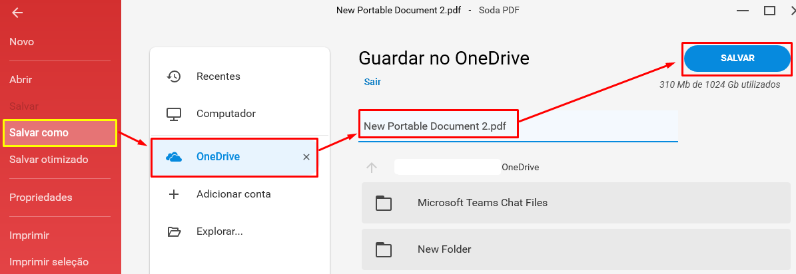796x274 pixels.
Task: Choose Imprimir seleção option
Action: tap(49, 262)
